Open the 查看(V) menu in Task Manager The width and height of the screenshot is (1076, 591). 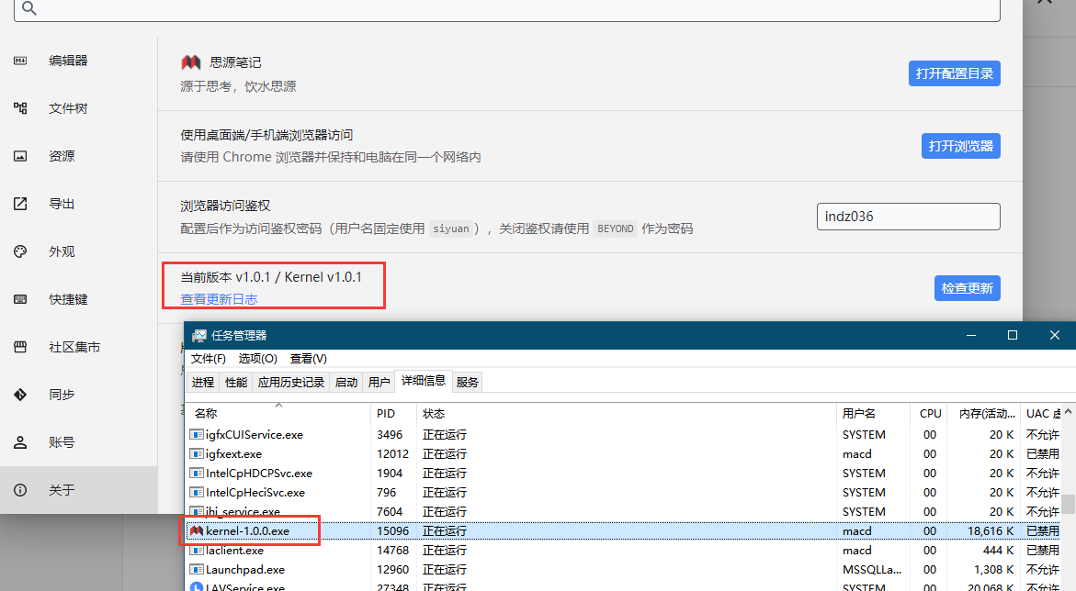click(308, 359)
